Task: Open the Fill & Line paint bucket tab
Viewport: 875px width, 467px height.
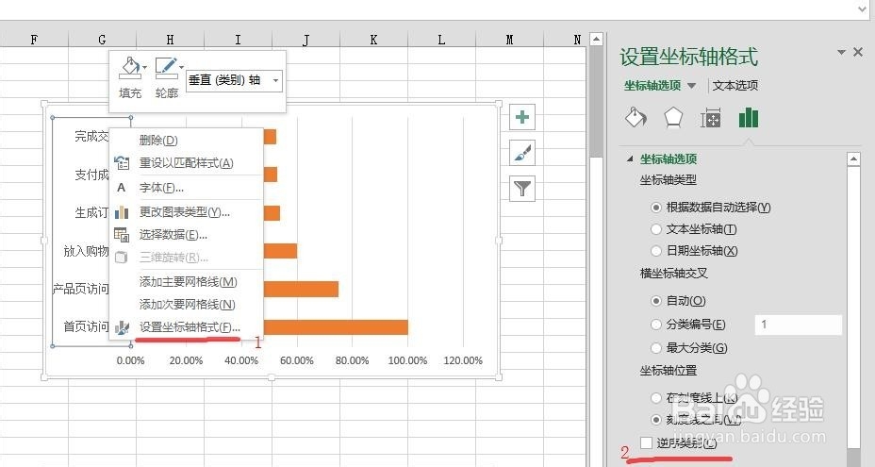Action: [x=636, y=118]
